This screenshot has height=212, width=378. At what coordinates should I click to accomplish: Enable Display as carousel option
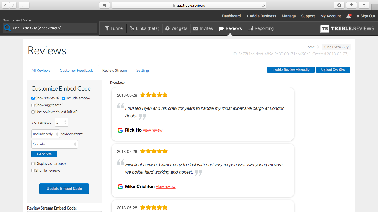click(x=33, y=164)
